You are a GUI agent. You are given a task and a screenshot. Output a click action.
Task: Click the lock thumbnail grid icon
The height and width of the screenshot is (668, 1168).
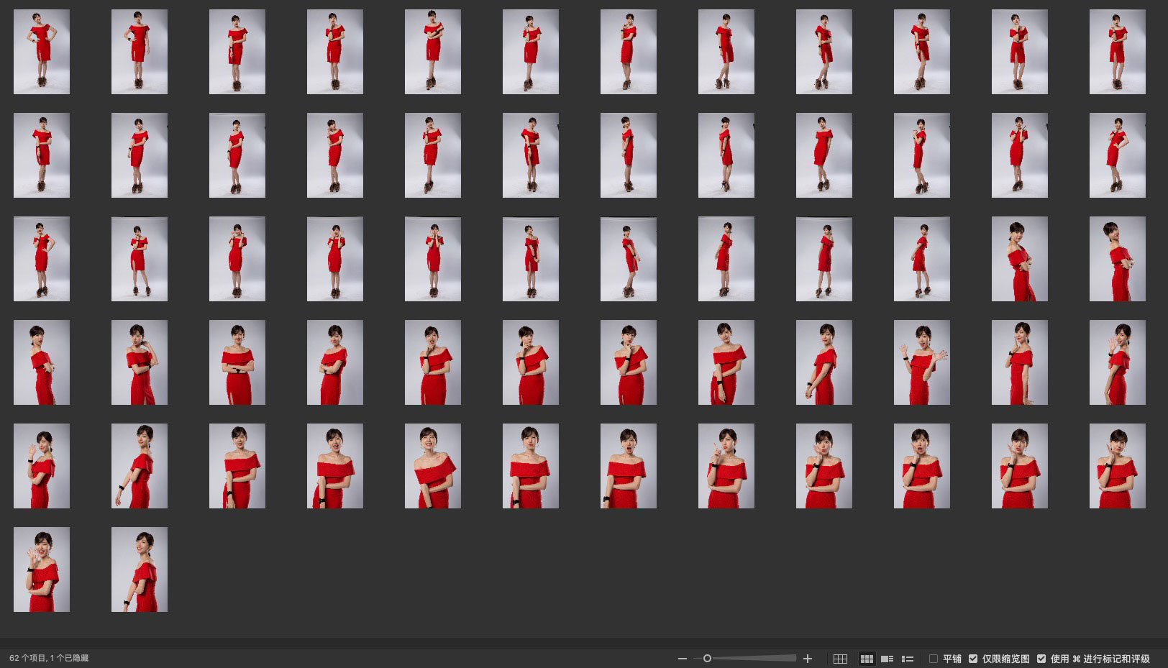(x=840, y=659)
